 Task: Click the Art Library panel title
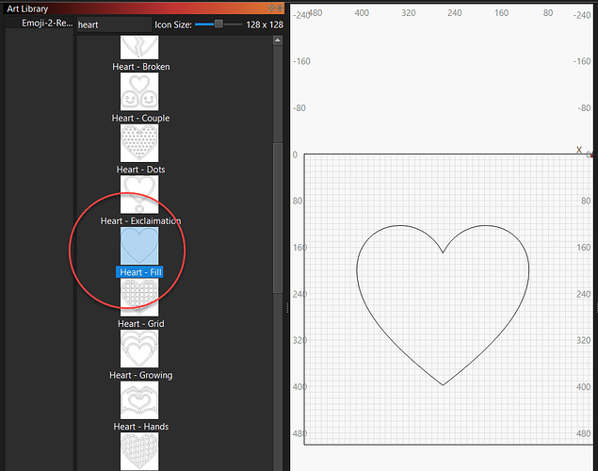(28, 8)
